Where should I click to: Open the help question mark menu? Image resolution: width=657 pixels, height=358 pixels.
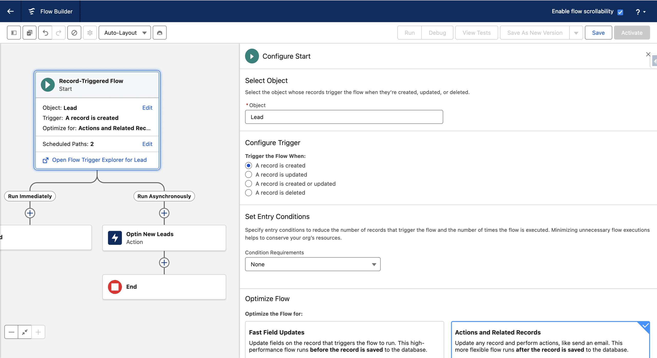coord(640,12)
